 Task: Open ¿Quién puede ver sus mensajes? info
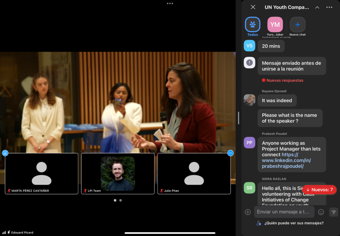[x=294, y=223]
